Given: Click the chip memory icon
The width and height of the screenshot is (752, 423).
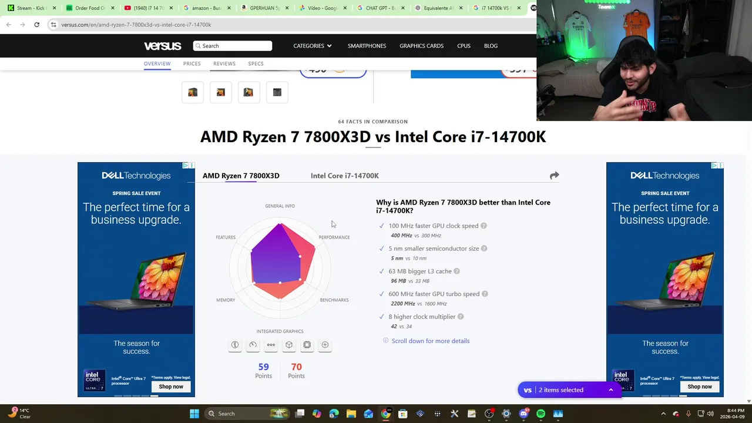Looking at the screenshot, I should click(307, 345).
